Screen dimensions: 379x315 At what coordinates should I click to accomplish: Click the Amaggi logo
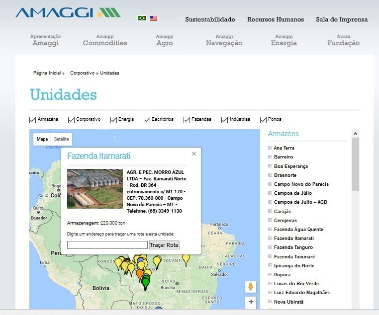pos(68,12)
